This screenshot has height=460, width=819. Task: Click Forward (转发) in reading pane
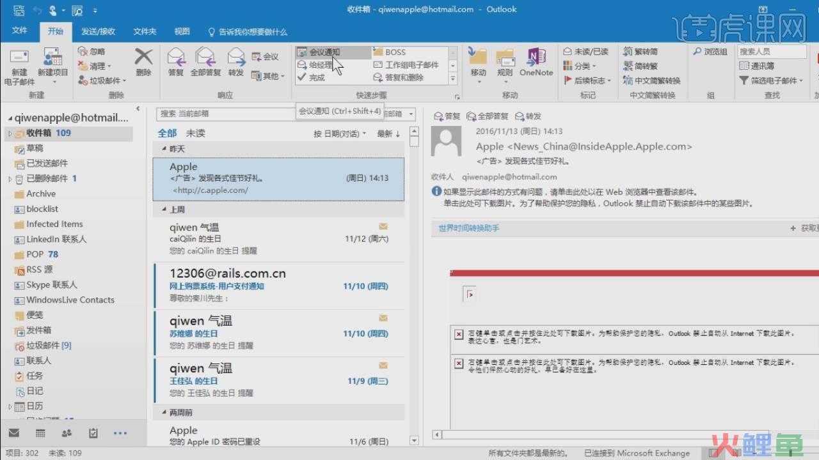click(x=528, y=116)
